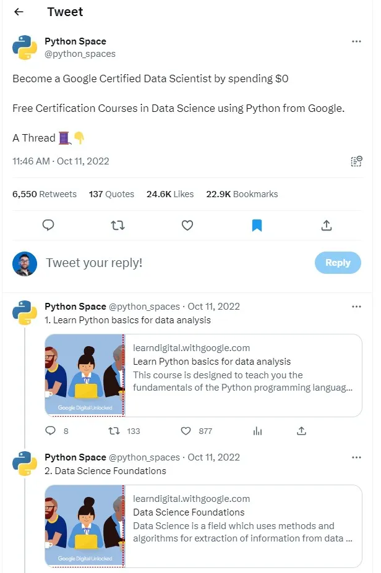Open the more options menu on main tweet
The height and width of the screenshot is (573, 381).
(x=356, y=41)
